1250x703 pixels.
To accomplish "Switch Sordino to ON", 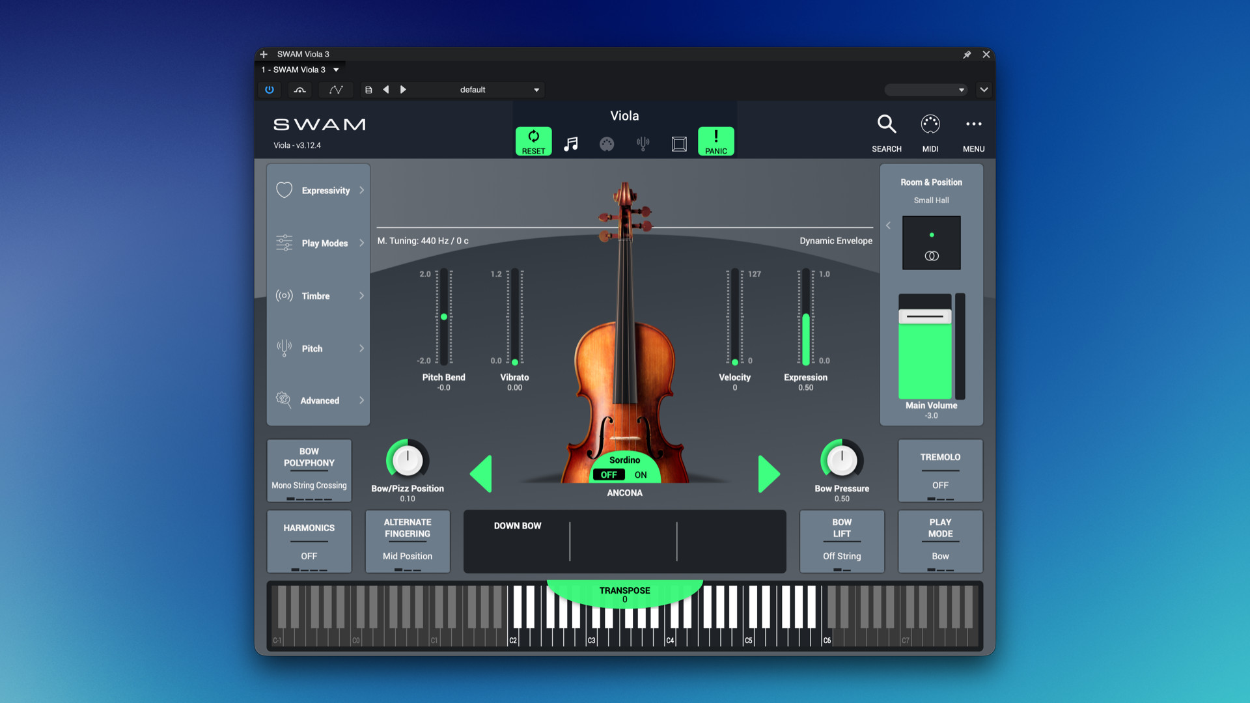I will (641, 475).
